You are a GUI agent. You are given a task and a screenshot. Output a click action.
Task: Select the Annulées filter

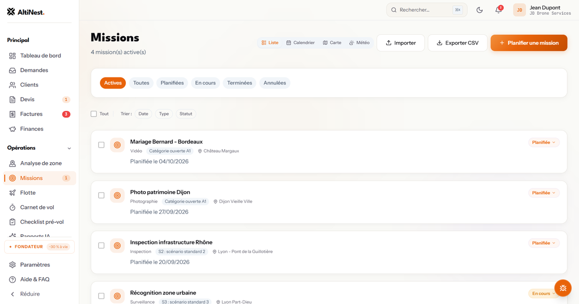tap(275, 83)
